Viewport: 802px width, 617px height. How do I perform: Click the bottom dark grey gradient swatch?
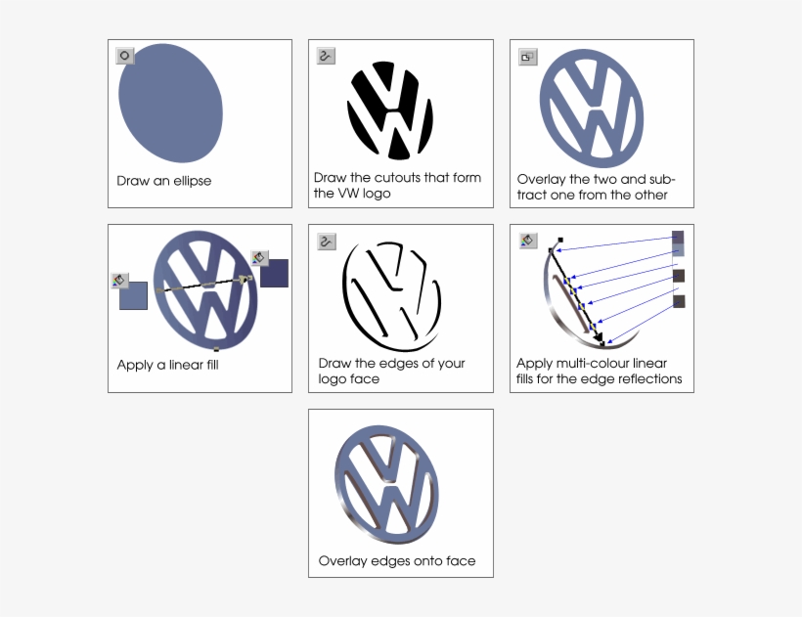pos(679,301)
